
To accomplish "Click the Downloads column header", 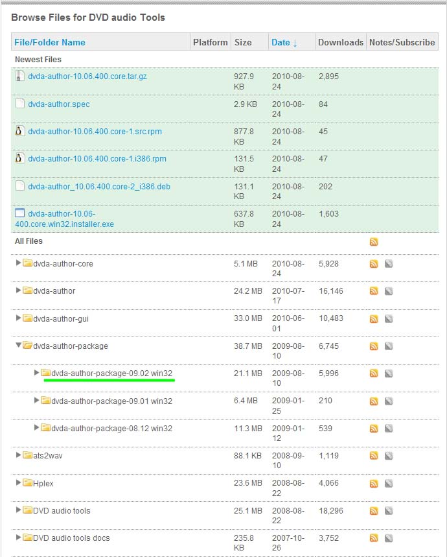I will point(341,42).
